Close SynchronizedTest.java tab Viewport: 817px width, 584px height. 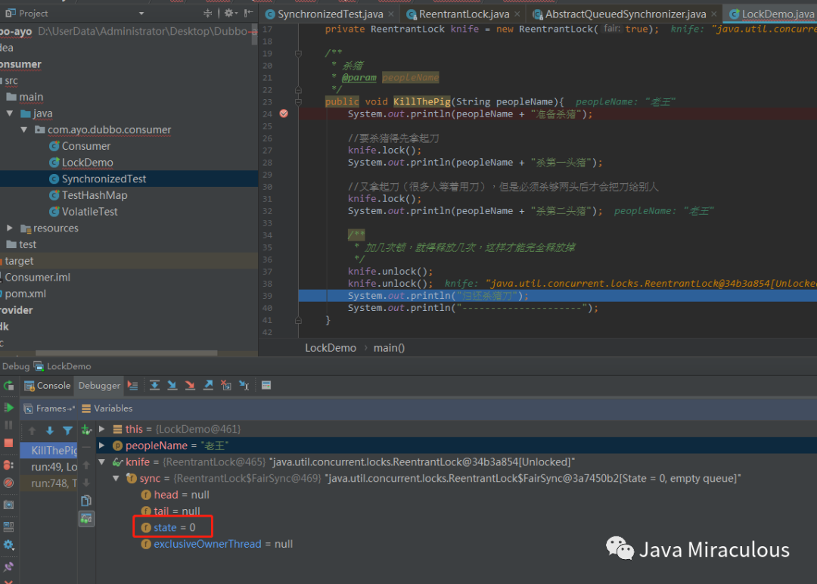(391, 14)
